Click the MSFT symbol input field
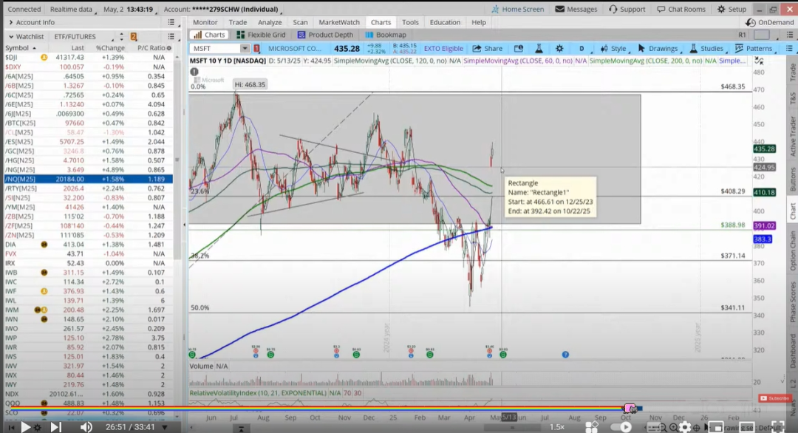Image resolution: width=798 pixels, height=433 pixels. tap(215, 48)
